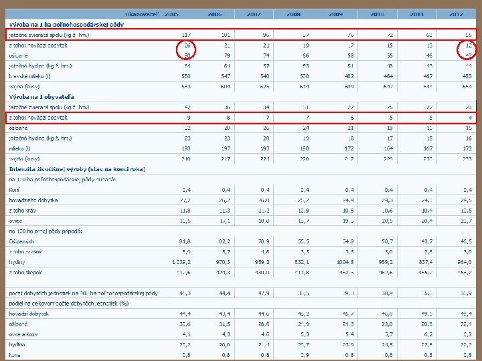
Task: Select row 'počet dobytčích jednotiek na 100 ha'
Action: click(83, 293)
